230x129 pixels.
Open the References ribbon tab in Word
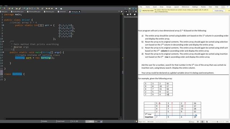point(185,7)
